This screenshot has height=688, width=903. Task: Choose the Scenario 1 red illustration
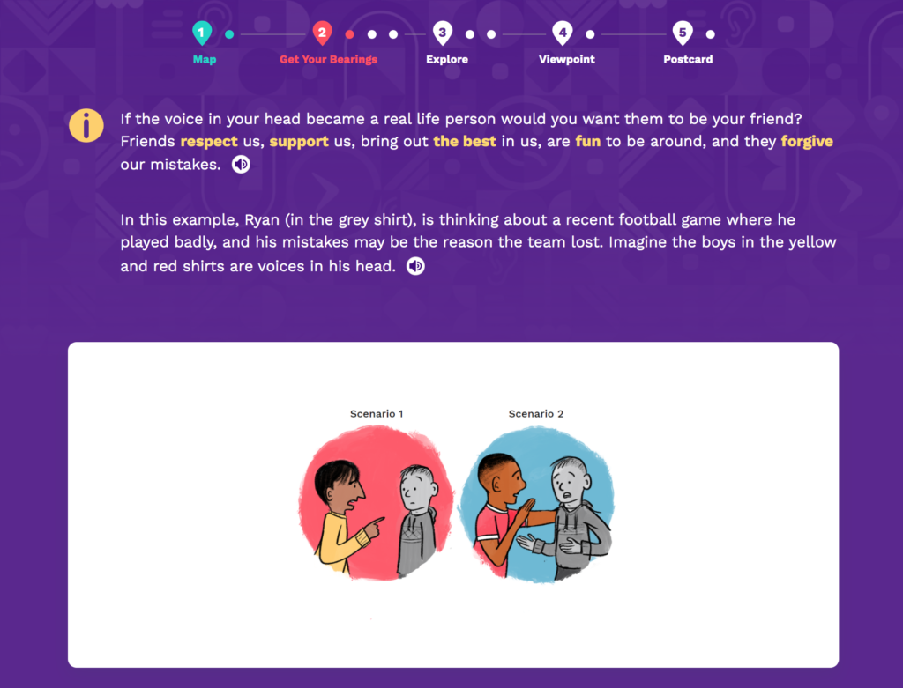376,502
